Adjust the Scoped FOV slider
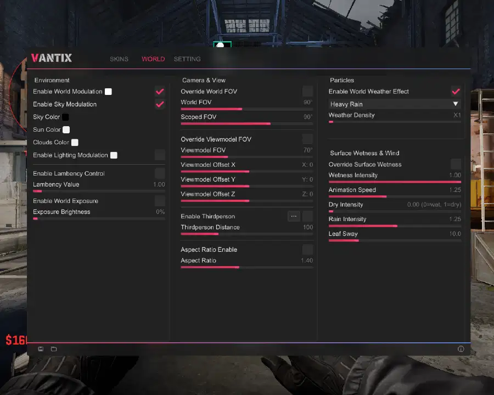Viewport: 494px width, 395px height. pos(246,124)
